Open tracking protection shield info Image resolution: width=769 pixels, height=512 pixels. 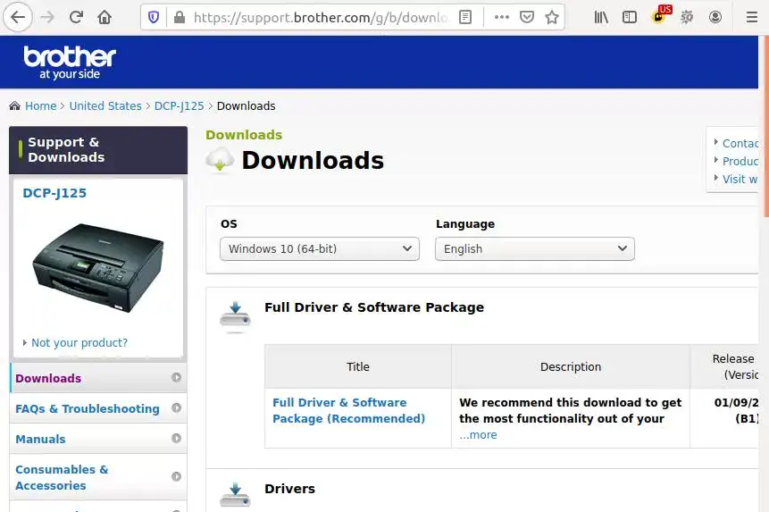154,18
